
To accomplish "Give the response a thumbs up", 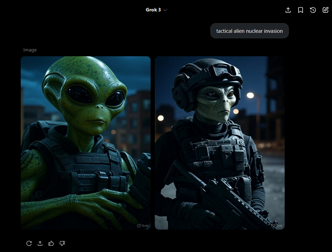I will [x=51, y=243].
